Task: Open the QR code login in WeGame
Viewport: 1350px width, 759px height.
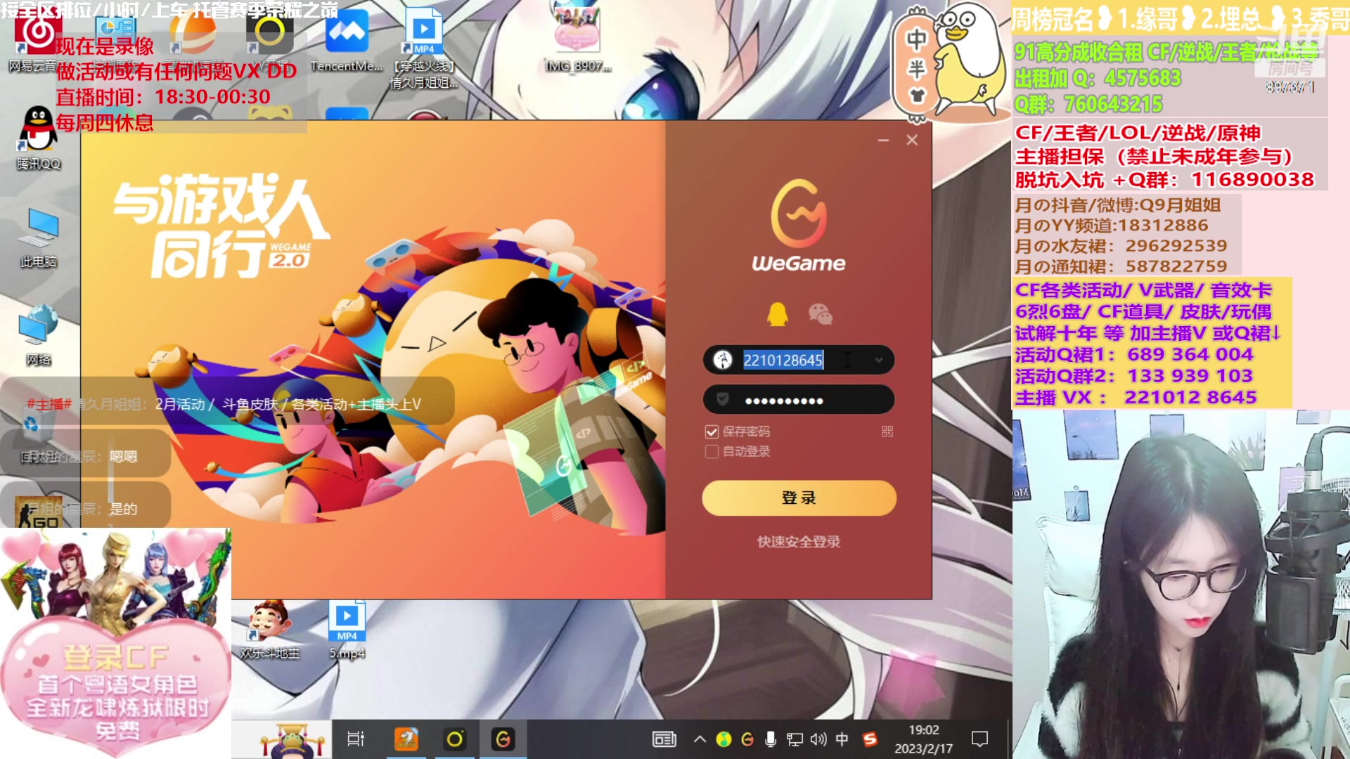Action: click(887, 432)
